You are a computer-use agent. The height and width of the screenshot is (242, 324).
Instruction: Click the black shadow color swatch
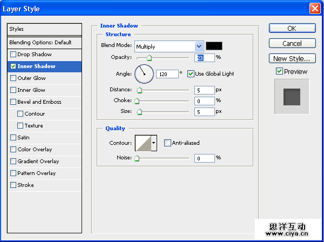pyautogui.click(x=214, y=46)
